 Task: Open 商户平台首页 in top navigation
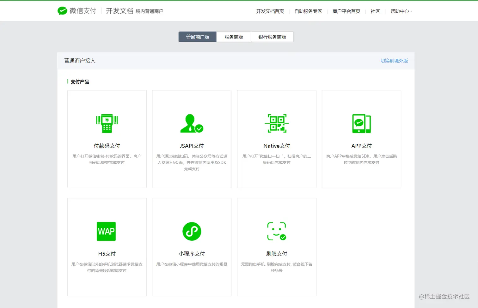tap(346, 11)
